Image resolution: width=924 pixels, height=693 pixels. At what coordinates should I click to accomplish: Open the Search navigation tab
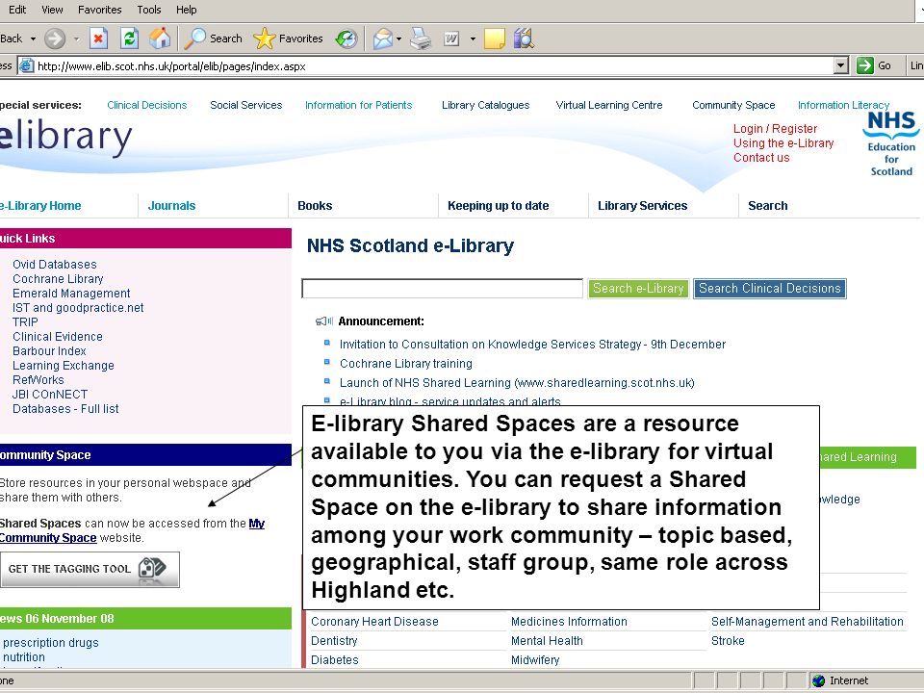[x=767, y=206]
